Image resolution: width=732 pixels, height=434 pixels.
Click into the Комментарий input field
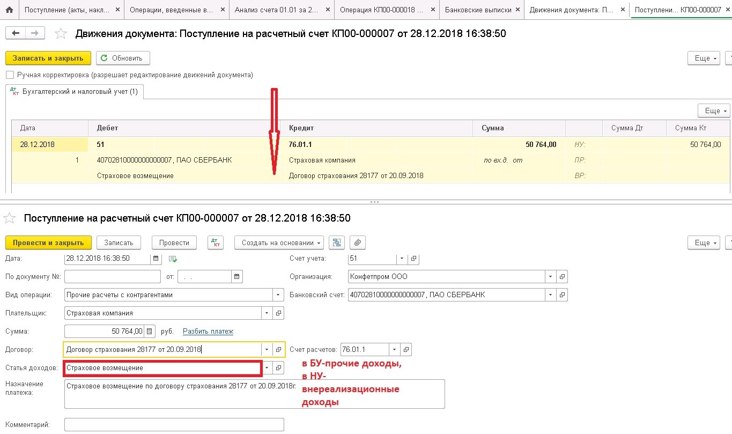point(174,425)
